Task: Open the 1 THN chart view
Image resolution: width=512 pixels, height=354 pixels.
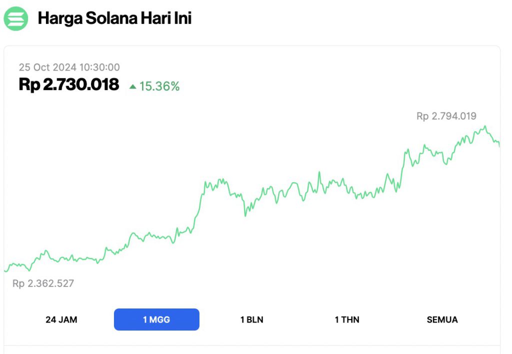Action: pos(347,319)
